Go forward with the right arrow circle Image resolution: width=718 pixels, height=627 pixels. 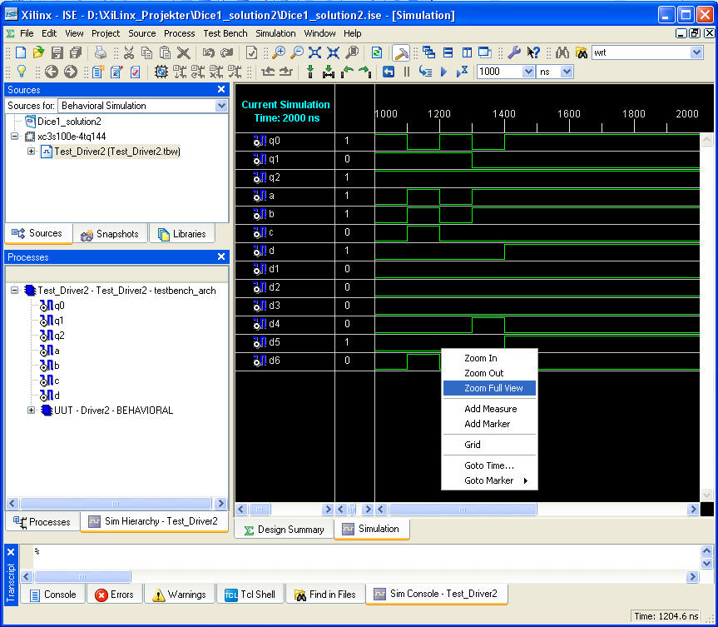pyautogui.click(x=70, y=72)
